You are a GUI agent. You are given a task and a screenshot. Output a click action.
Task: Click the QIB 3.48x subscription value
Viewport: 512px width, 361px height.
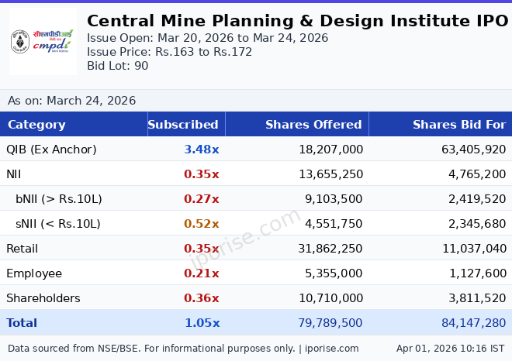pos(201,150)
